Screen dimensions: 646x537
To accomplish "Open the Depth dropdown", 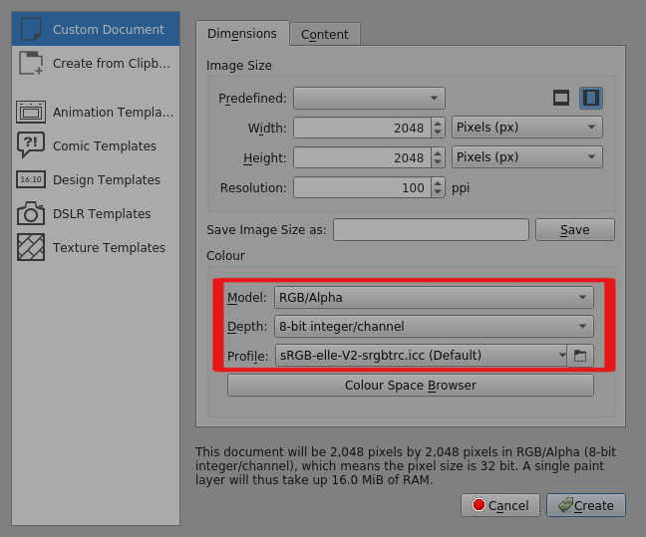I will pos(434,326).
